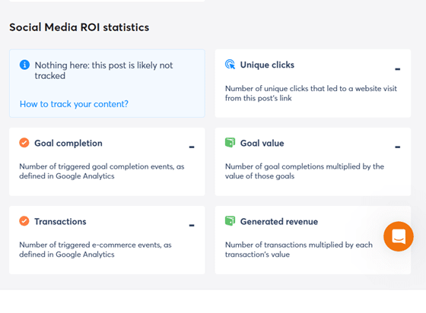Click the Unique clicks dash value
This screenshot has width=426, height=313.
[x=397, y=69]
